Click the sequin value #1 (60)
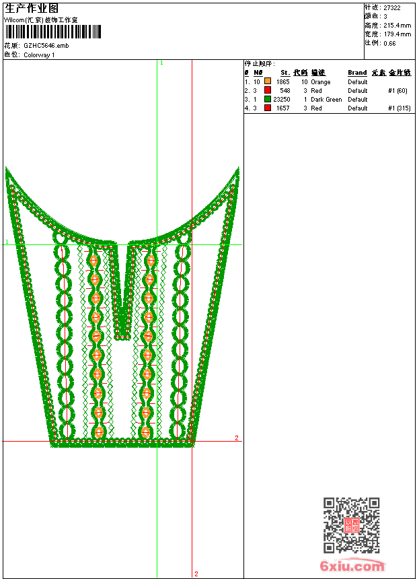 [398, 91]
